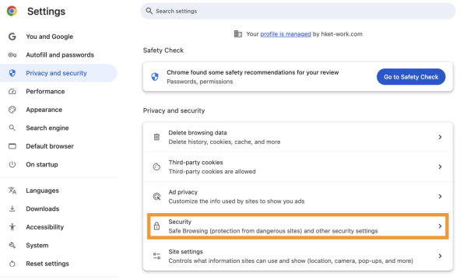This screenshot has height=280, width=467.
Task: Click Go to Safety Check button
Action: [x=411, y=77]
